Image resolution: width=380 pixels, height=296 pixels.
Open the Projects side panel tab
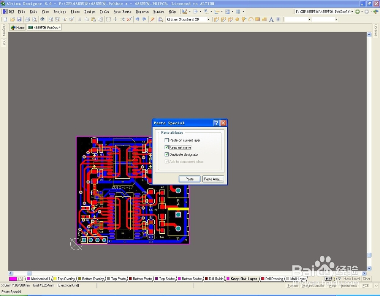click(4, 30)
